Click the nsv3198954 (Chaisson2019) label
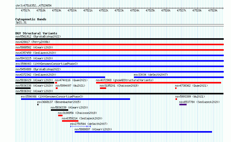The width and height of the screenshot is (231, 142). pyautogui.click(x=77, y=113)
